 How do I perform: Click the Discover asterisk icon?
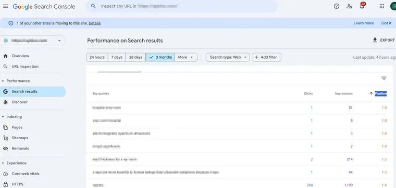[x=6, y=102]
